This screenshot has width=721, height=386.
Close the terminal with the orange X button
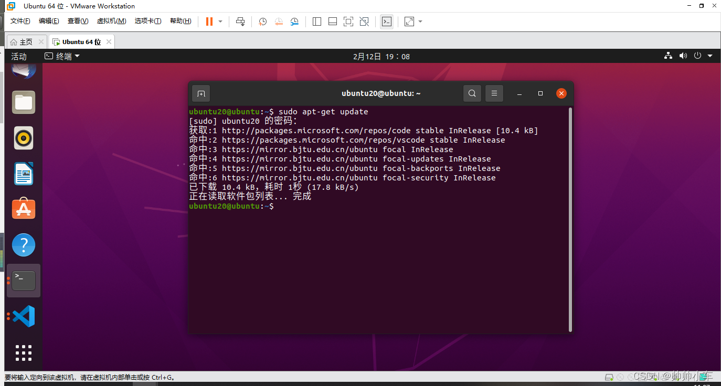coord(561,93)
